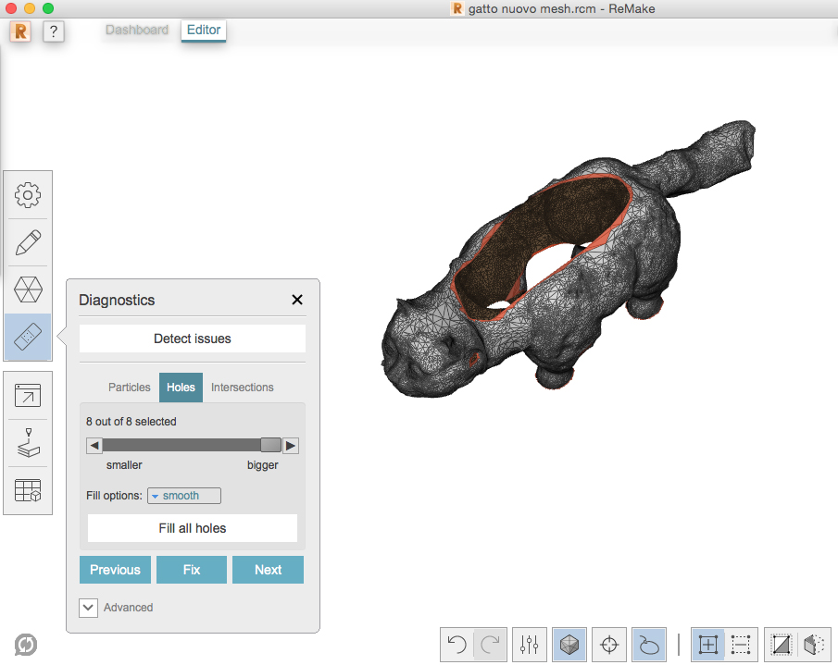Open the 3D print tool in sidebar
This screenshot has height=665, width=838.
(28, 443)
